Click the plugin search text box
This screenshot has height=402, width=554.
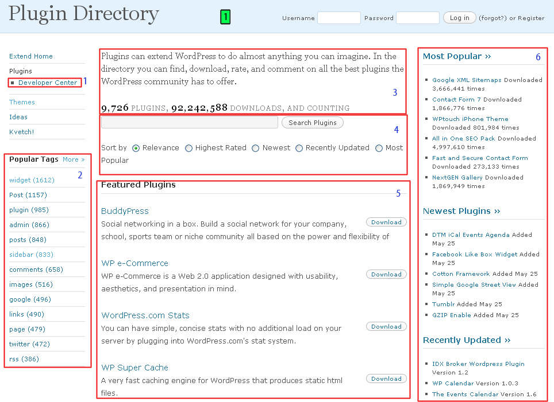coord(190,122)
